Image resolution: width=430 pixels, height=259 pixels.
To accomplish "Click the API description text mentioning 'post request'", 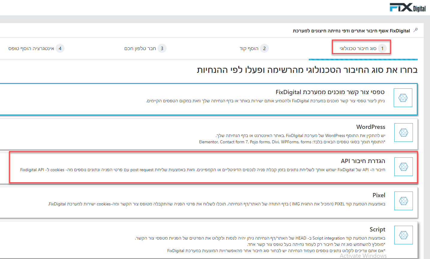I will pyautogui.click(x=203, y=170).
